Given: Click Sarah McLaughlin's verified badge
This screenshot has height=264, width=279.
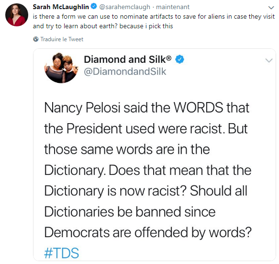Looking at the screenshot, I should pyautogui.click(x=94, y=6).
